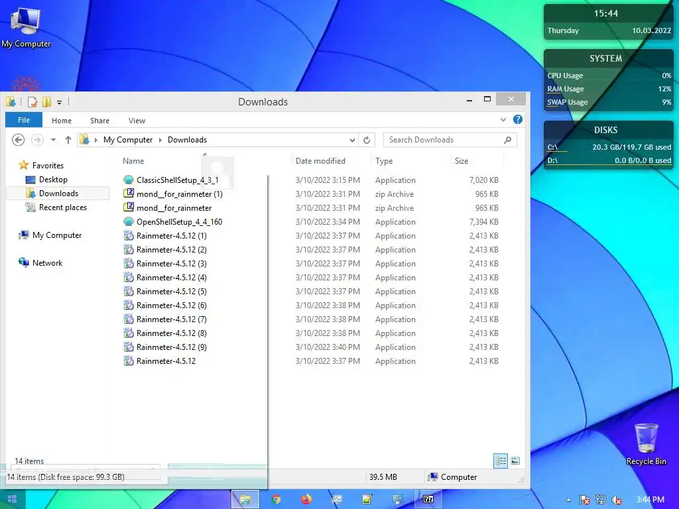
Task: Select Rainmeter-4.5.12 (1) file icon
Action: [128, 235]
